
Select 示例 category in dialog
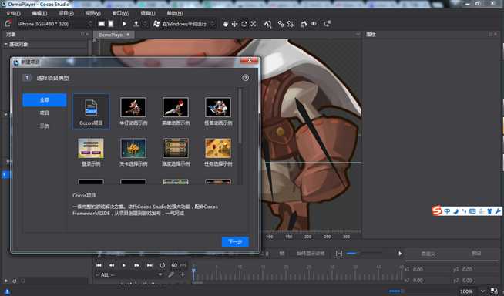[x=45, y=126]
